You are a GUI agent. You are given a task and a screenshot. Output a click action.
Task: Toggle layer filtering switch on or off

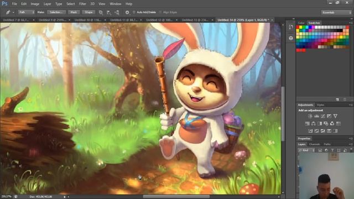[x=351, y=150]
